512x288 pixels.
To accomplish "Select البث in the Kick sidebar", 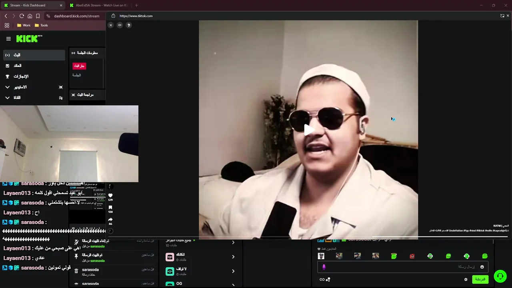I will (x=34, y=55).
